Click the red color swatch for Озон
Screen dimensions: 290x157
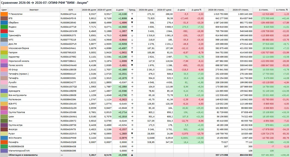[x=4, y=31]
